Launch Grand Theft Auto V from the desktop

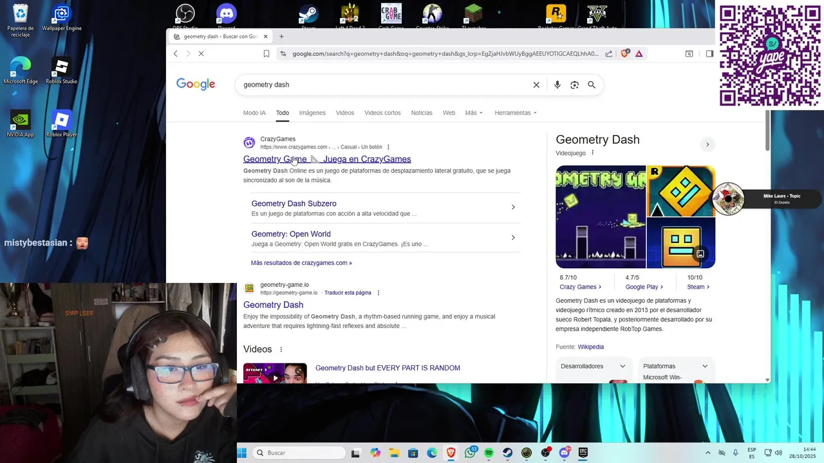coord(597,16)
